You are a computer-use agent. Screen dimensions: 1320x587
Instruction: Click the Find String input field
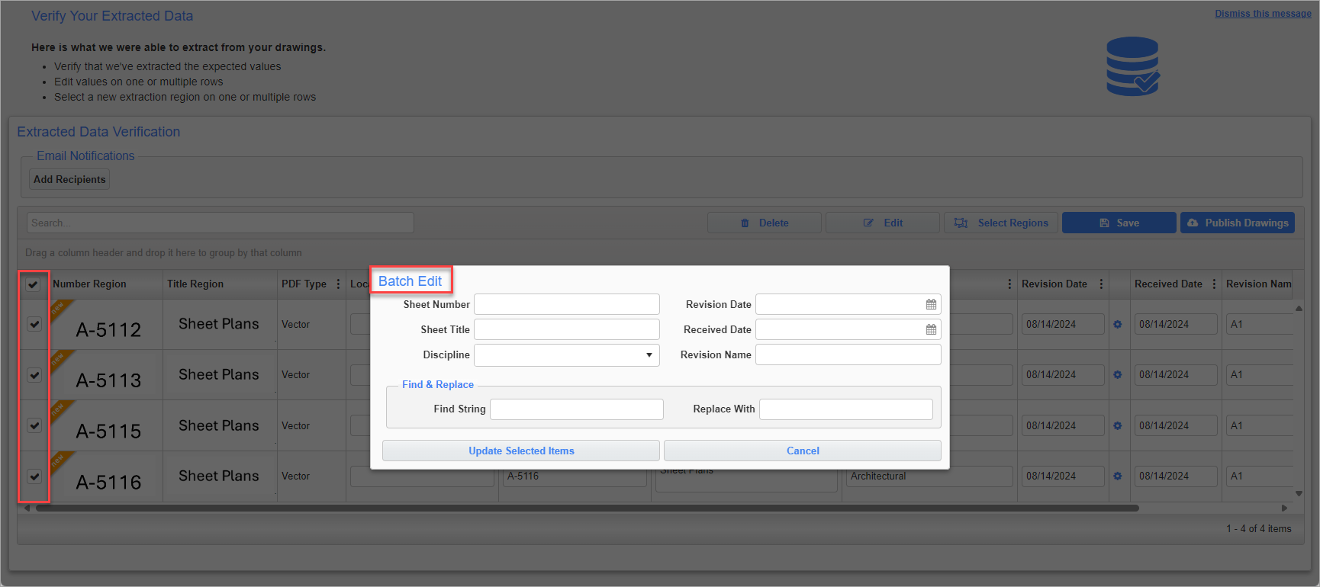pos(576,409)
